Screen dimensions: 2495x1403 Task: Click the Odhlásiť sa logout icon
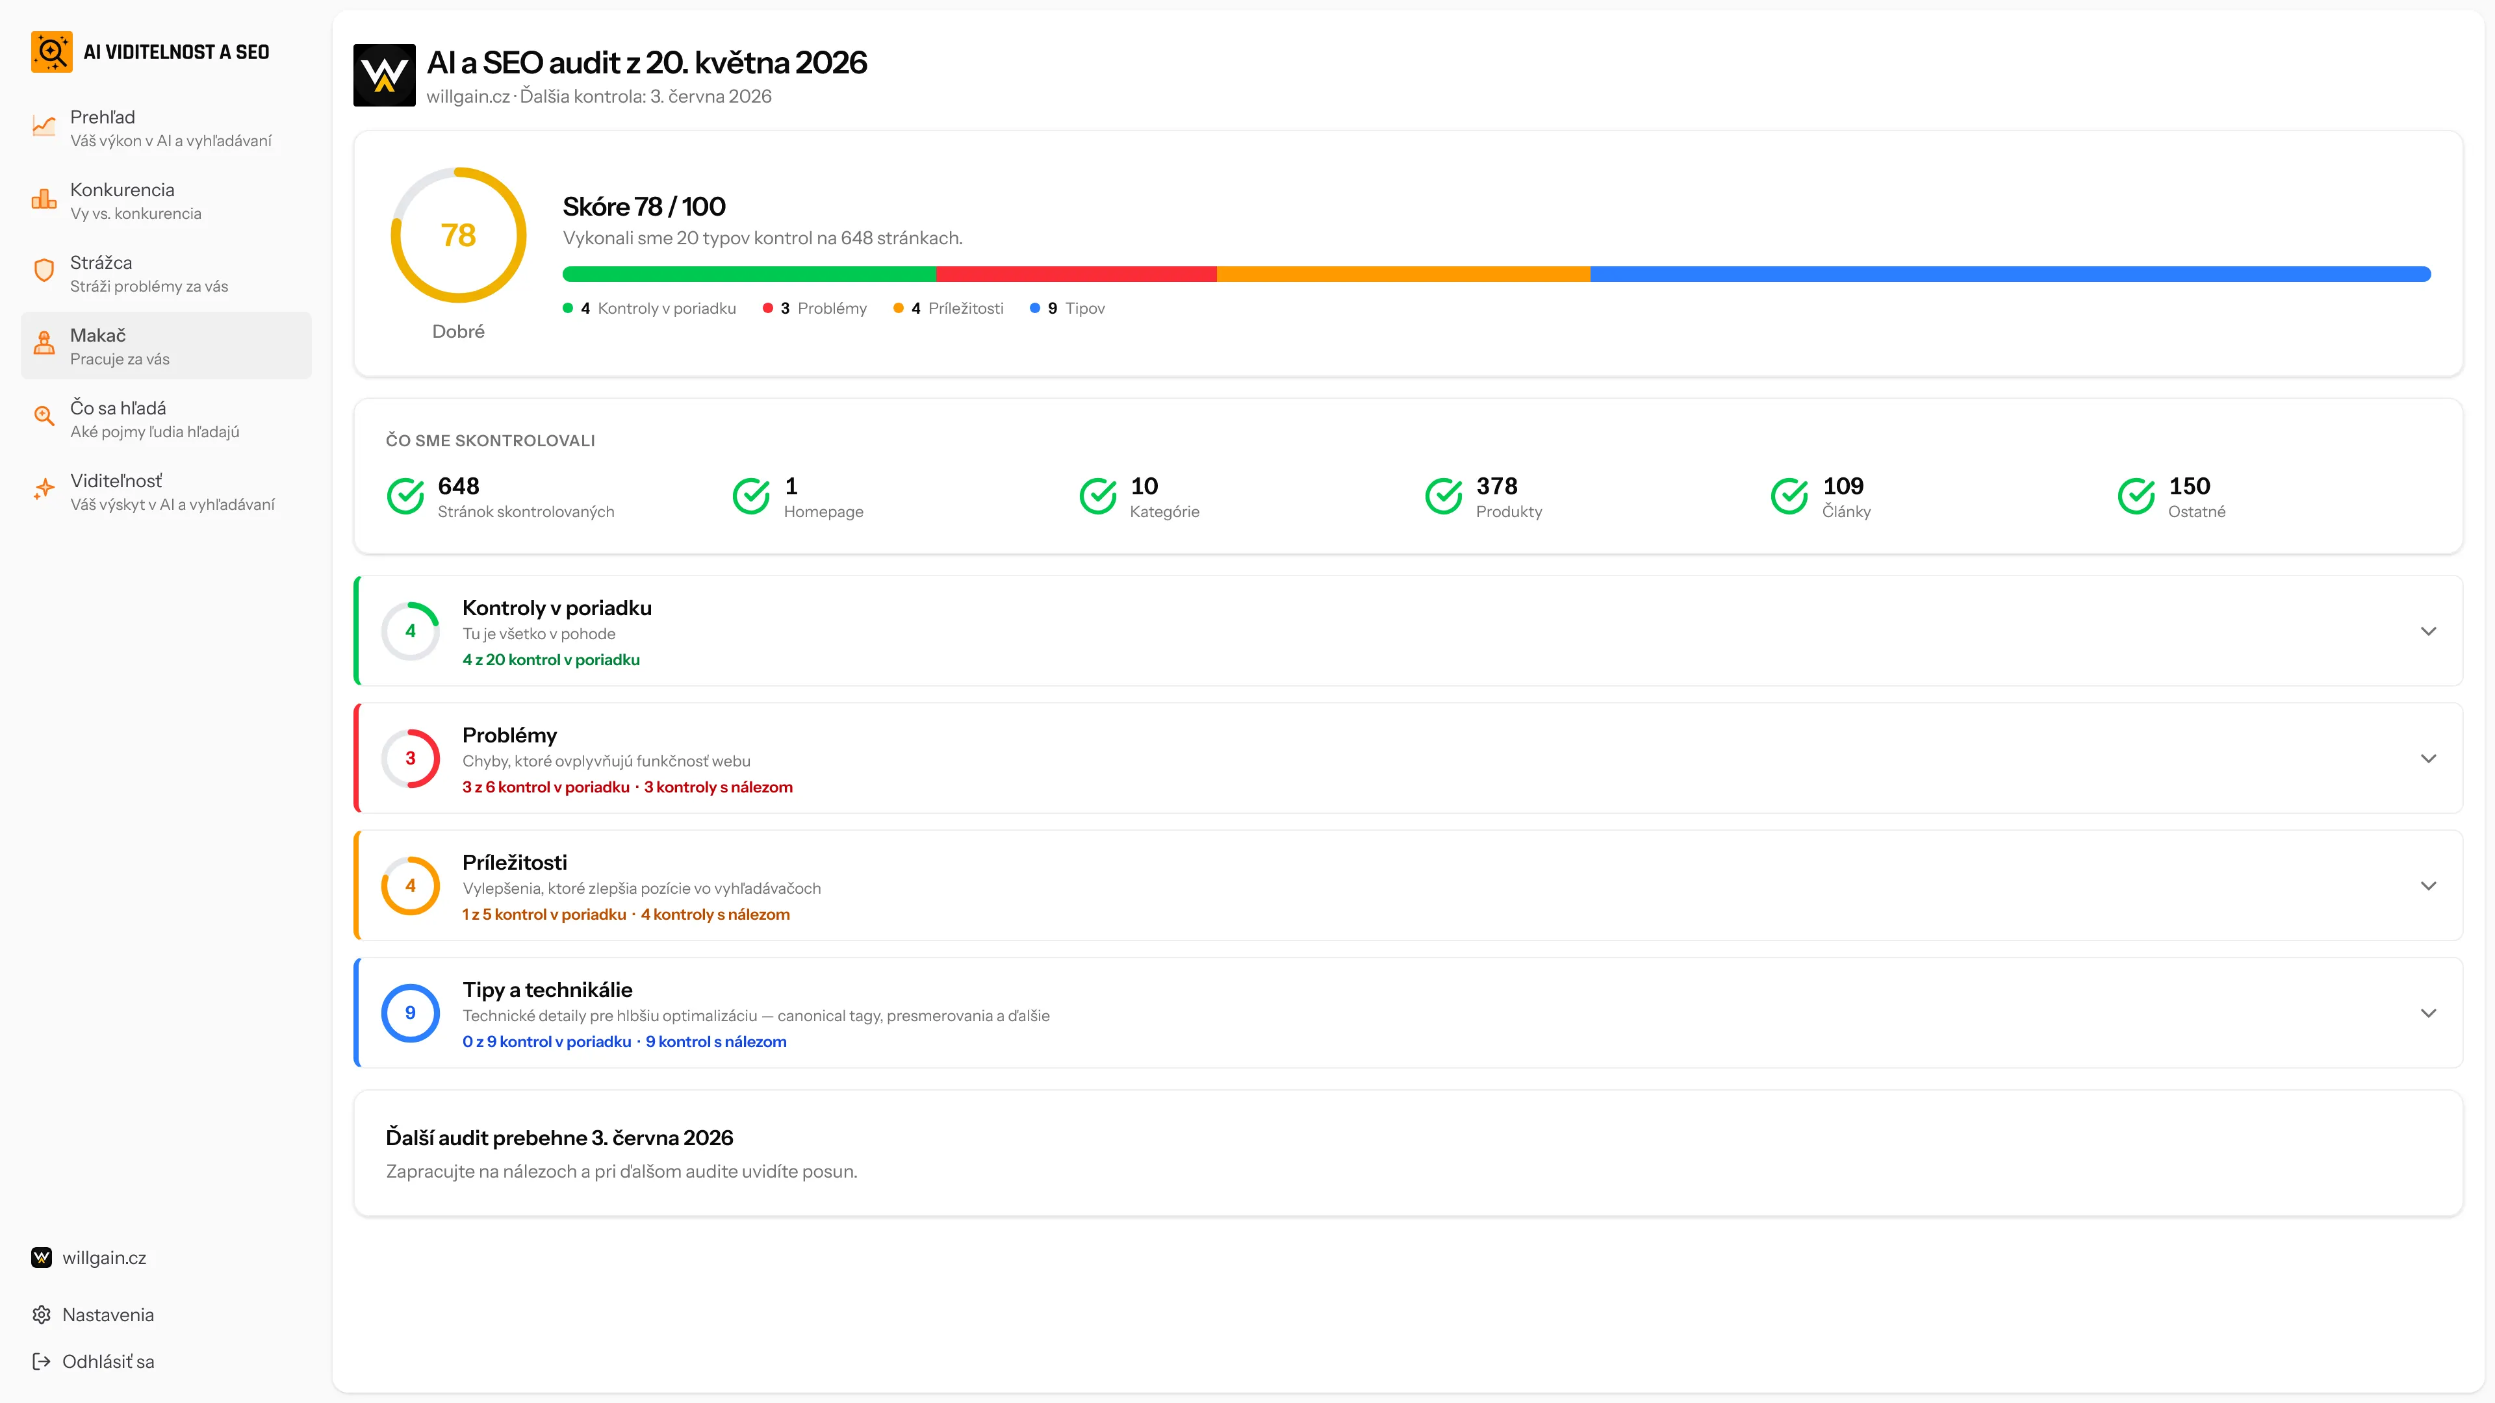[x=41, y=1361]
